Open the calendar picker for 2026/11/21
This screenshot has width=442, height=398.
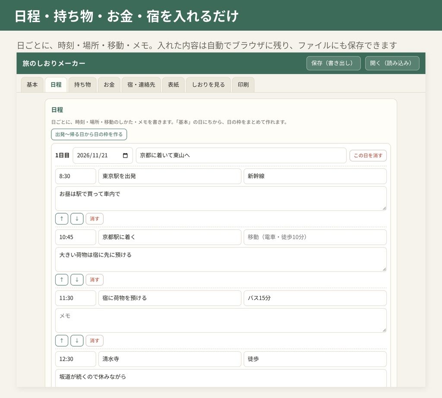click(126, 155)
